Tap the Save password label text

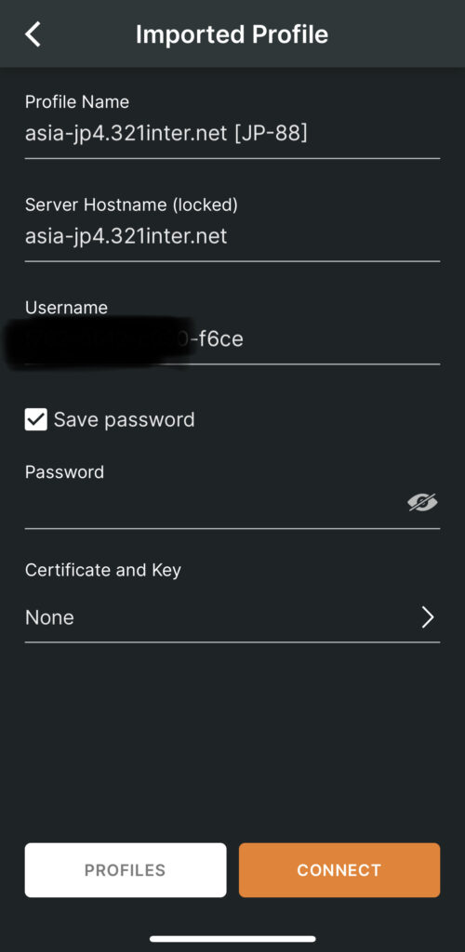tap(125, 419)
